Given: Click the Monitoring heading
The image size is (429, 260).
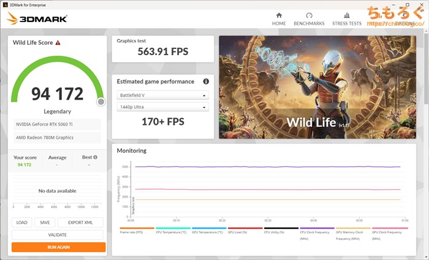Looking at the screenshot, I should coord(132,150).
